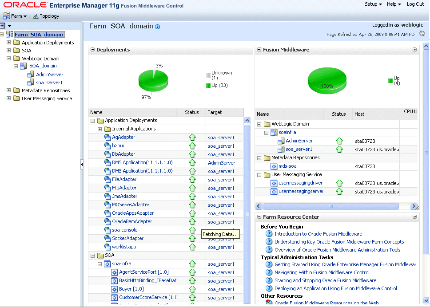This screenshot has height=307, width=430.
Task: Open Deploying an Application Using Fusion Middleware Control
Action: pyautogui.click(x=336, y=288)
